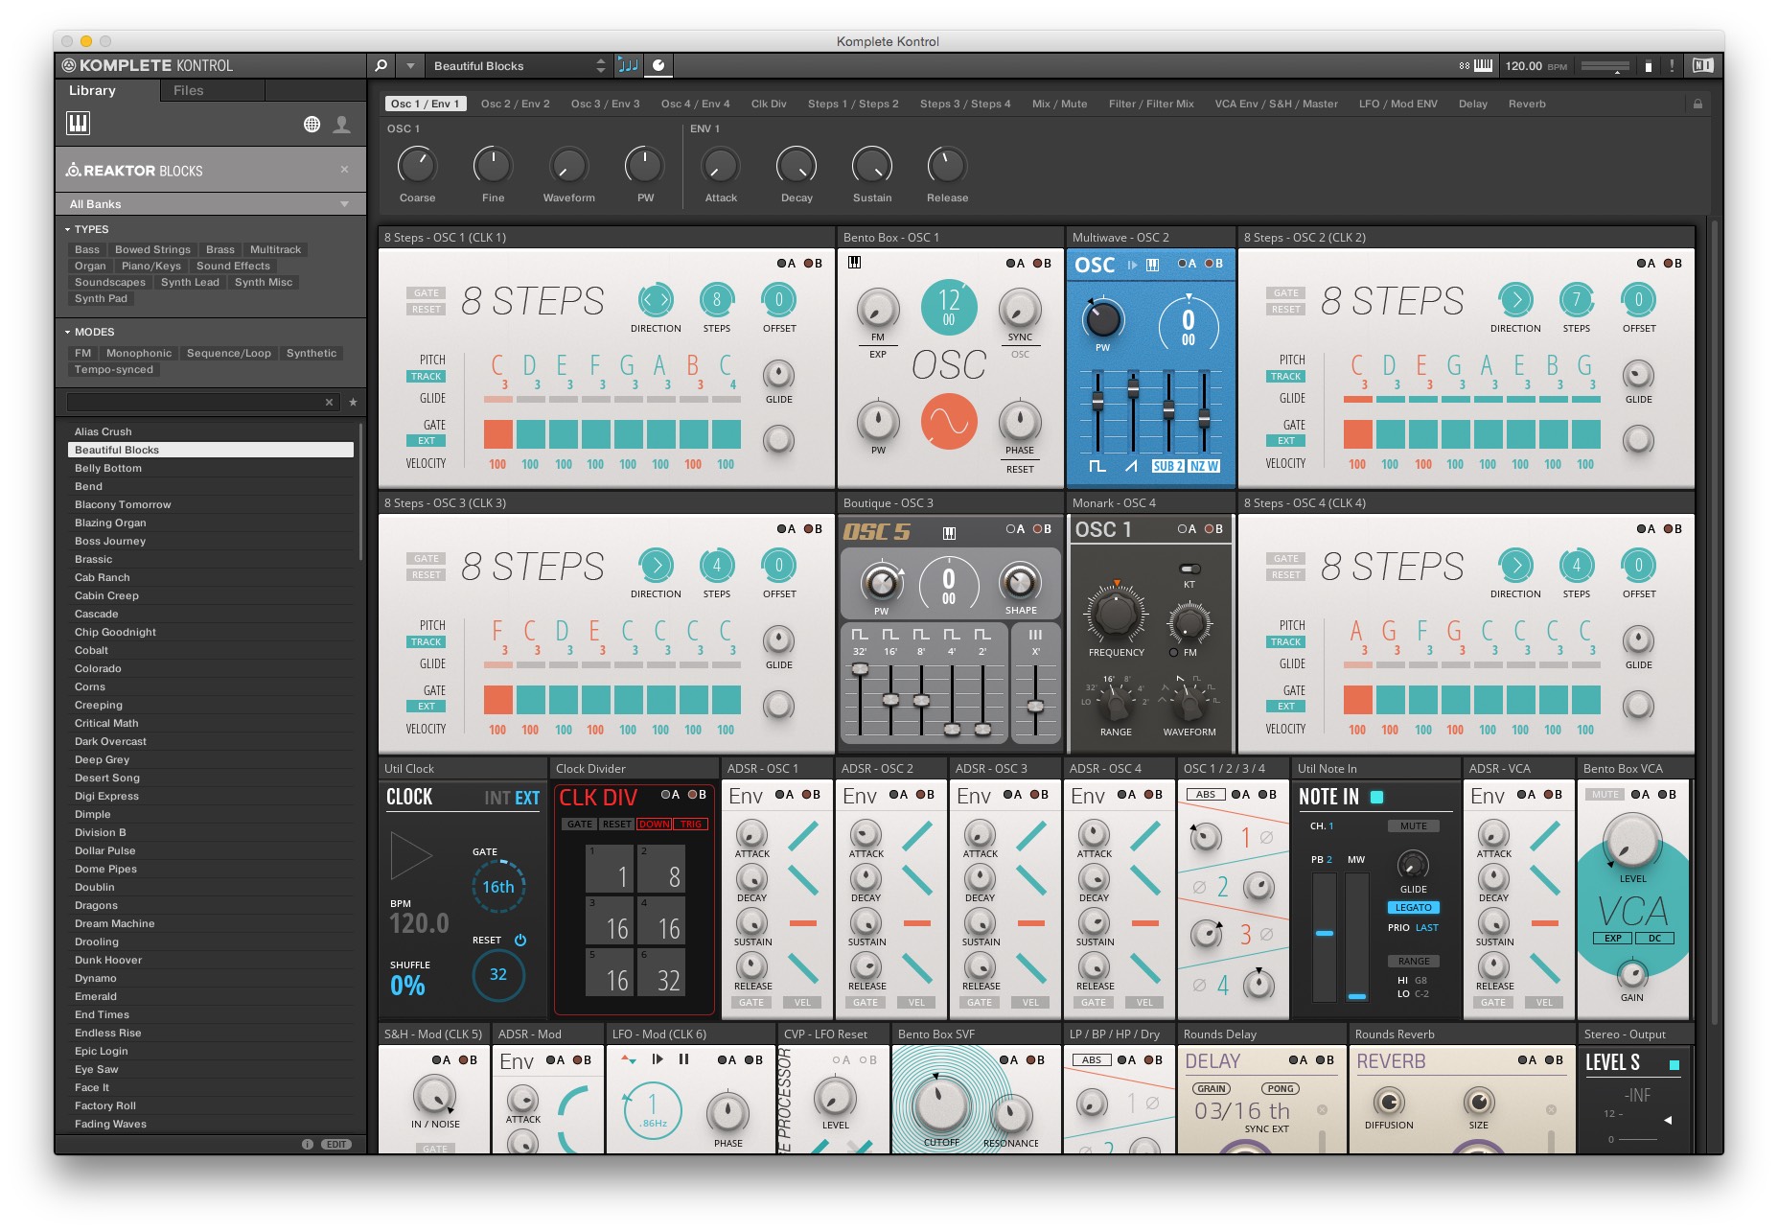The height and width of the screenshot is (1232, 1778).
Task: Enable MUTE on the Util Note In block
Action: [x=1415, y=825]
